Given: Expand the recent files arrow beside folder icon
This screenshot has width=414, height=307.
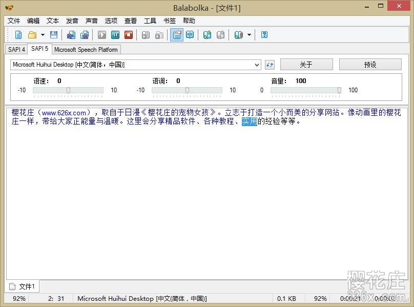Looking at the screenshot, I should pyautogui.click(x=43, y=35).
